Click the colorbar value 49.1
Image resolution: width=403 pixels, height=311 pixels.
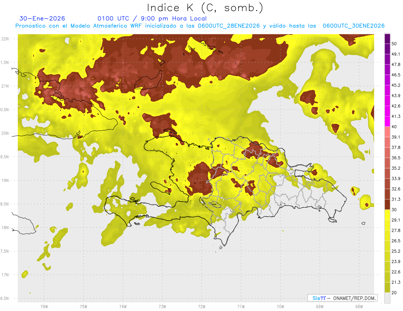pos(396,54)
